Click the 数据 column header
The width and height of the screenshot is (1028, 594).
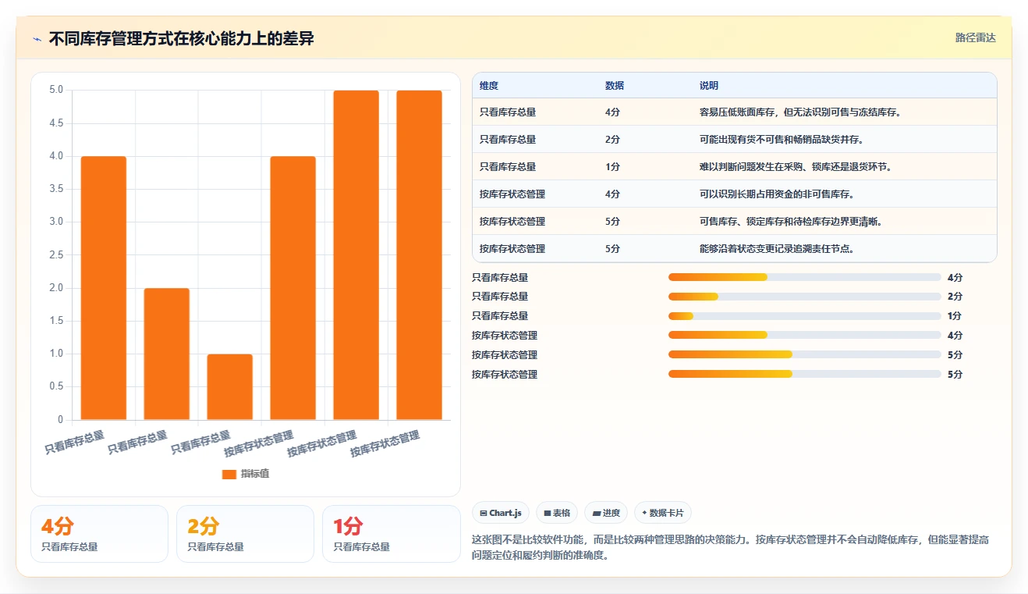[615, 86]
